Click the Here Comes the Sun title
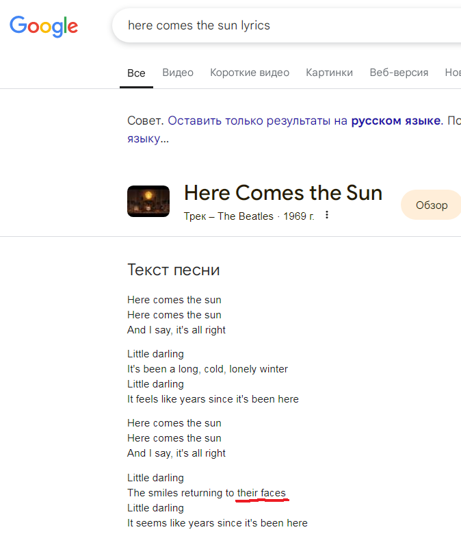This screenshot has width=461, height=534. [283, 192]
